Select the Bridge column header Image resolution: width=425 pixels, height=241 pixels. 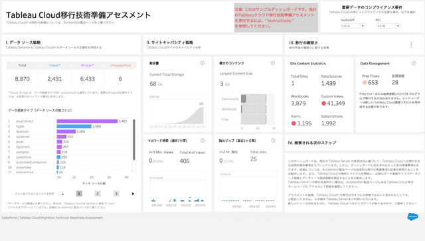click(x=87, y=65)
